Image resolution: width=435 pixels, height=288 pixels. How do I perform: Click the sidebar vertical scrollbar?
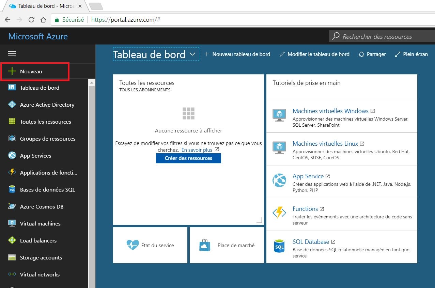(91, 183)
